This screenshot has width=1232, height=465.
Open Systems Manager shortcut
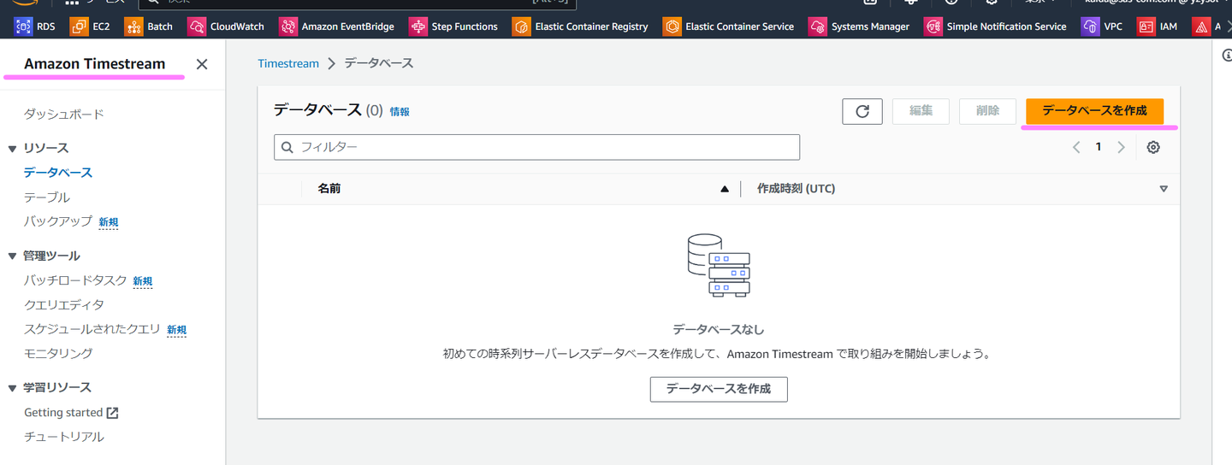click(x=859, y=26)
